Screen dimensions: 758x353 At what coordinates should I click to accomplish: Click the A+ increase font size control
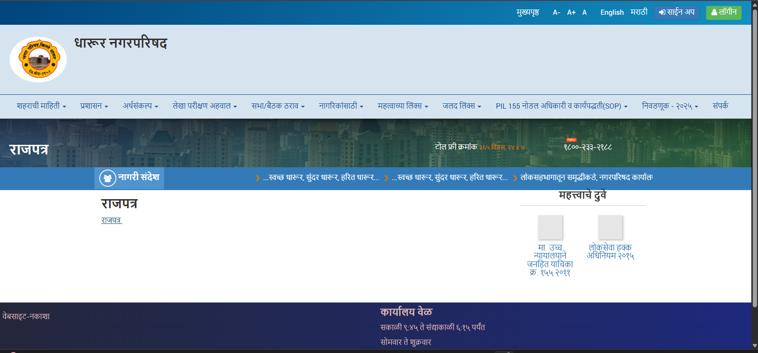[x=571, y=12]
